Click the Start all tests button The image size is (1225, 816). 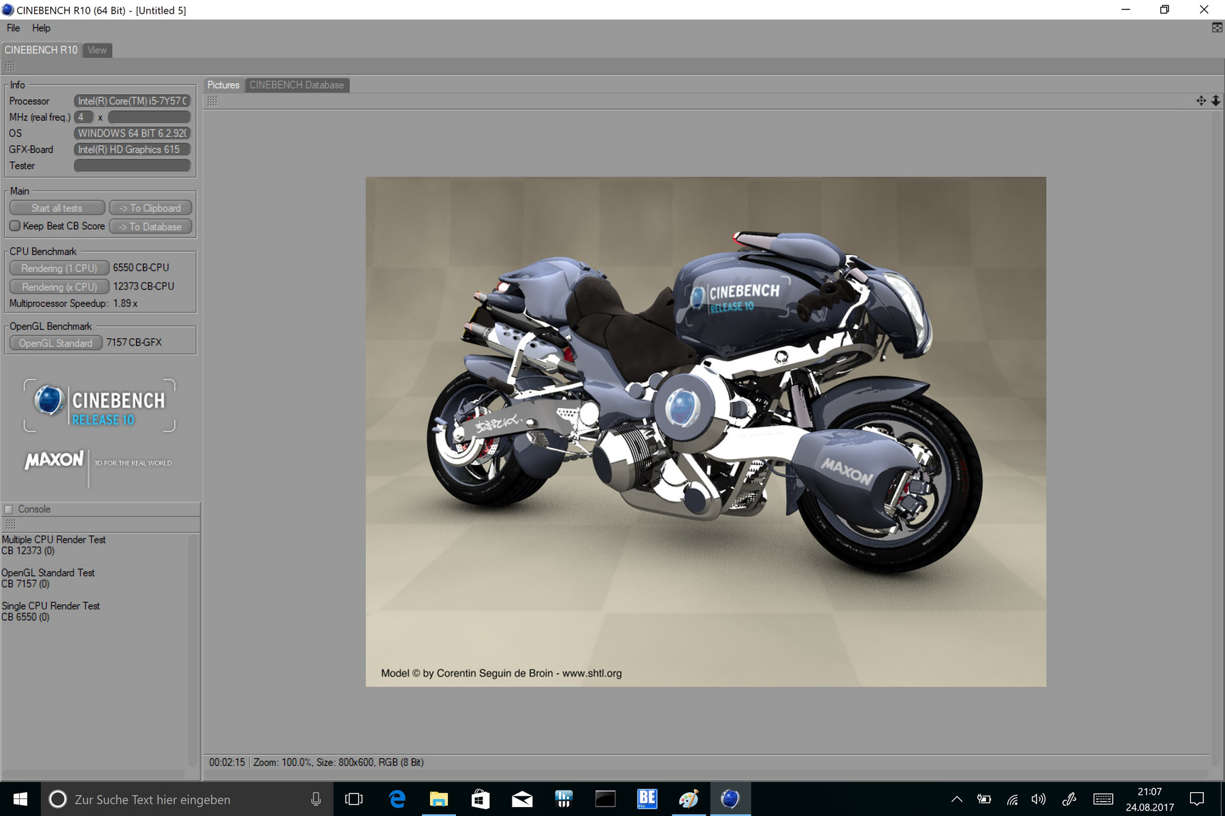pyautogui.click(x=57, y=208)
